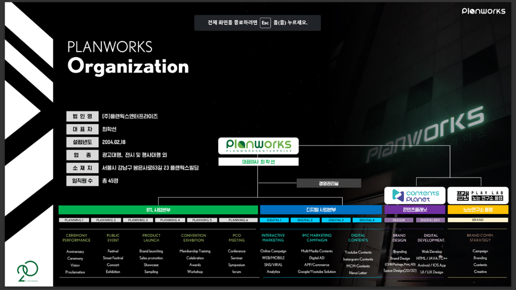Select the blue 디지털 사업본부 bar
The height and width of the screenshot is (290, 516).
[321, 210]
